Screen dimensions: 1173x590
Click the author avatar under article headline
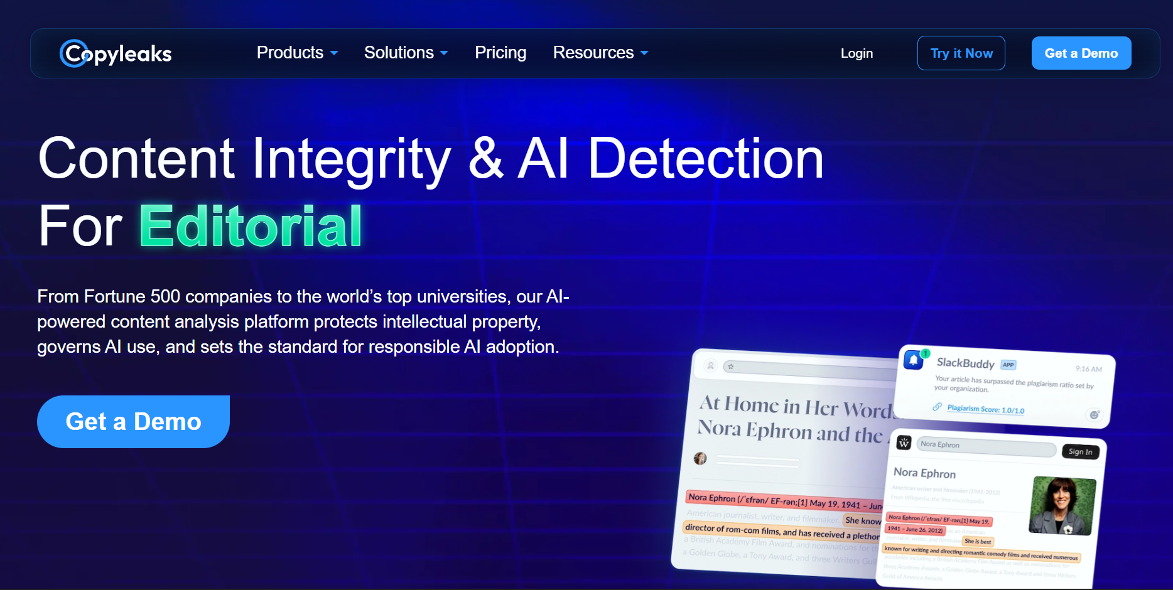[700, 458]
